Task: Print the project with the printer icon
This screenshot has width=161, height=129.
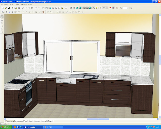Action: coord(16,8)
